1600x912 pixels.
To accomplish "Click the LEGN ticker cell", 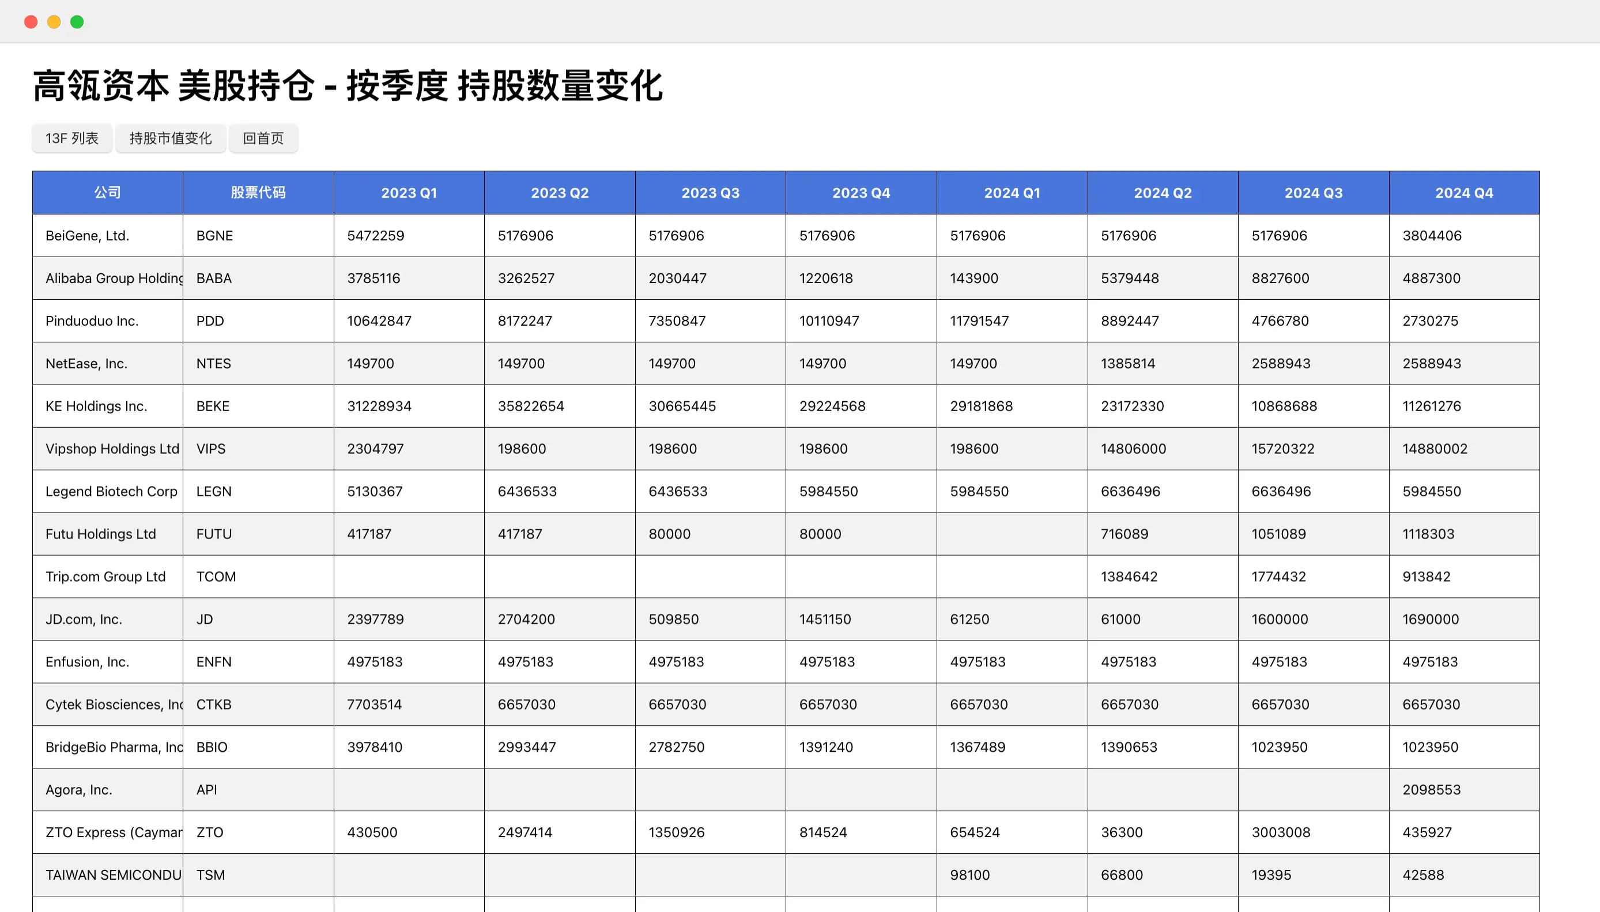I will click(258, 491).
